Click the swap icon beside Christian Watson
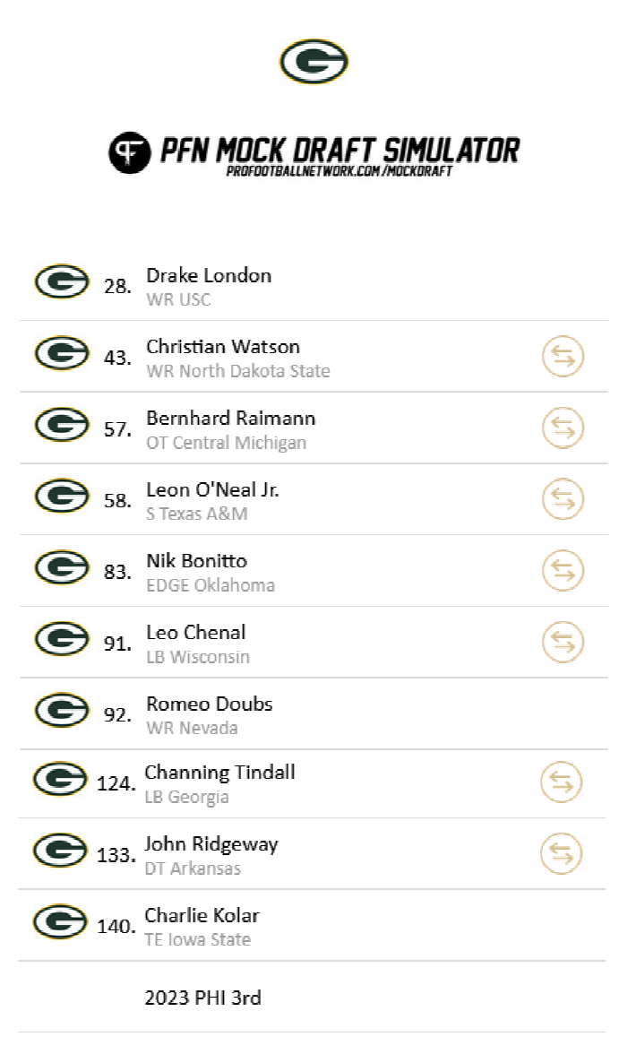 coord(563,356)
